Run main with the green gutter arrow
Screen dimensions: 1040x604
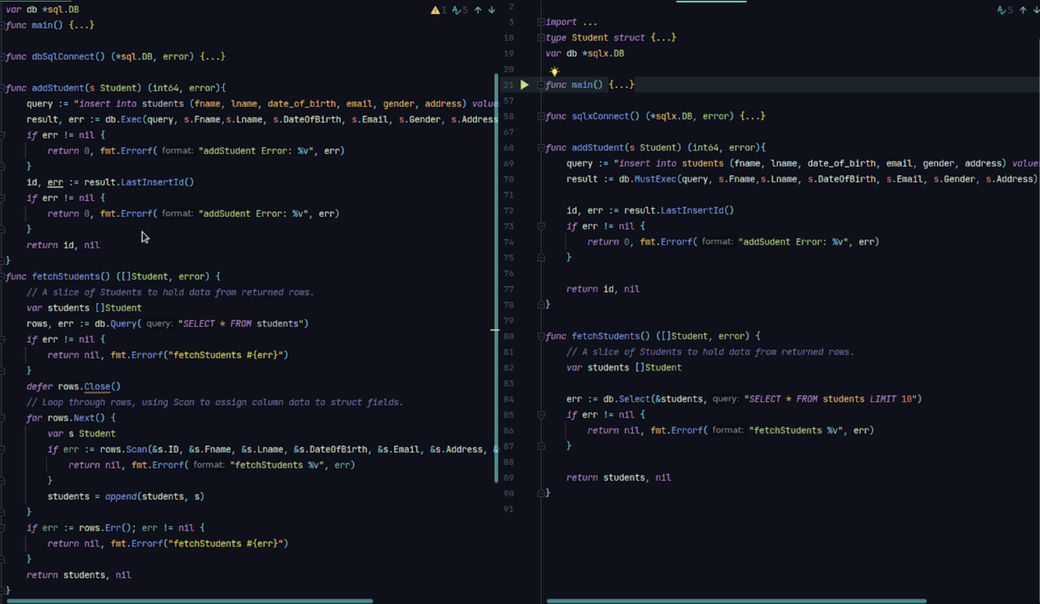pos(524,85)
